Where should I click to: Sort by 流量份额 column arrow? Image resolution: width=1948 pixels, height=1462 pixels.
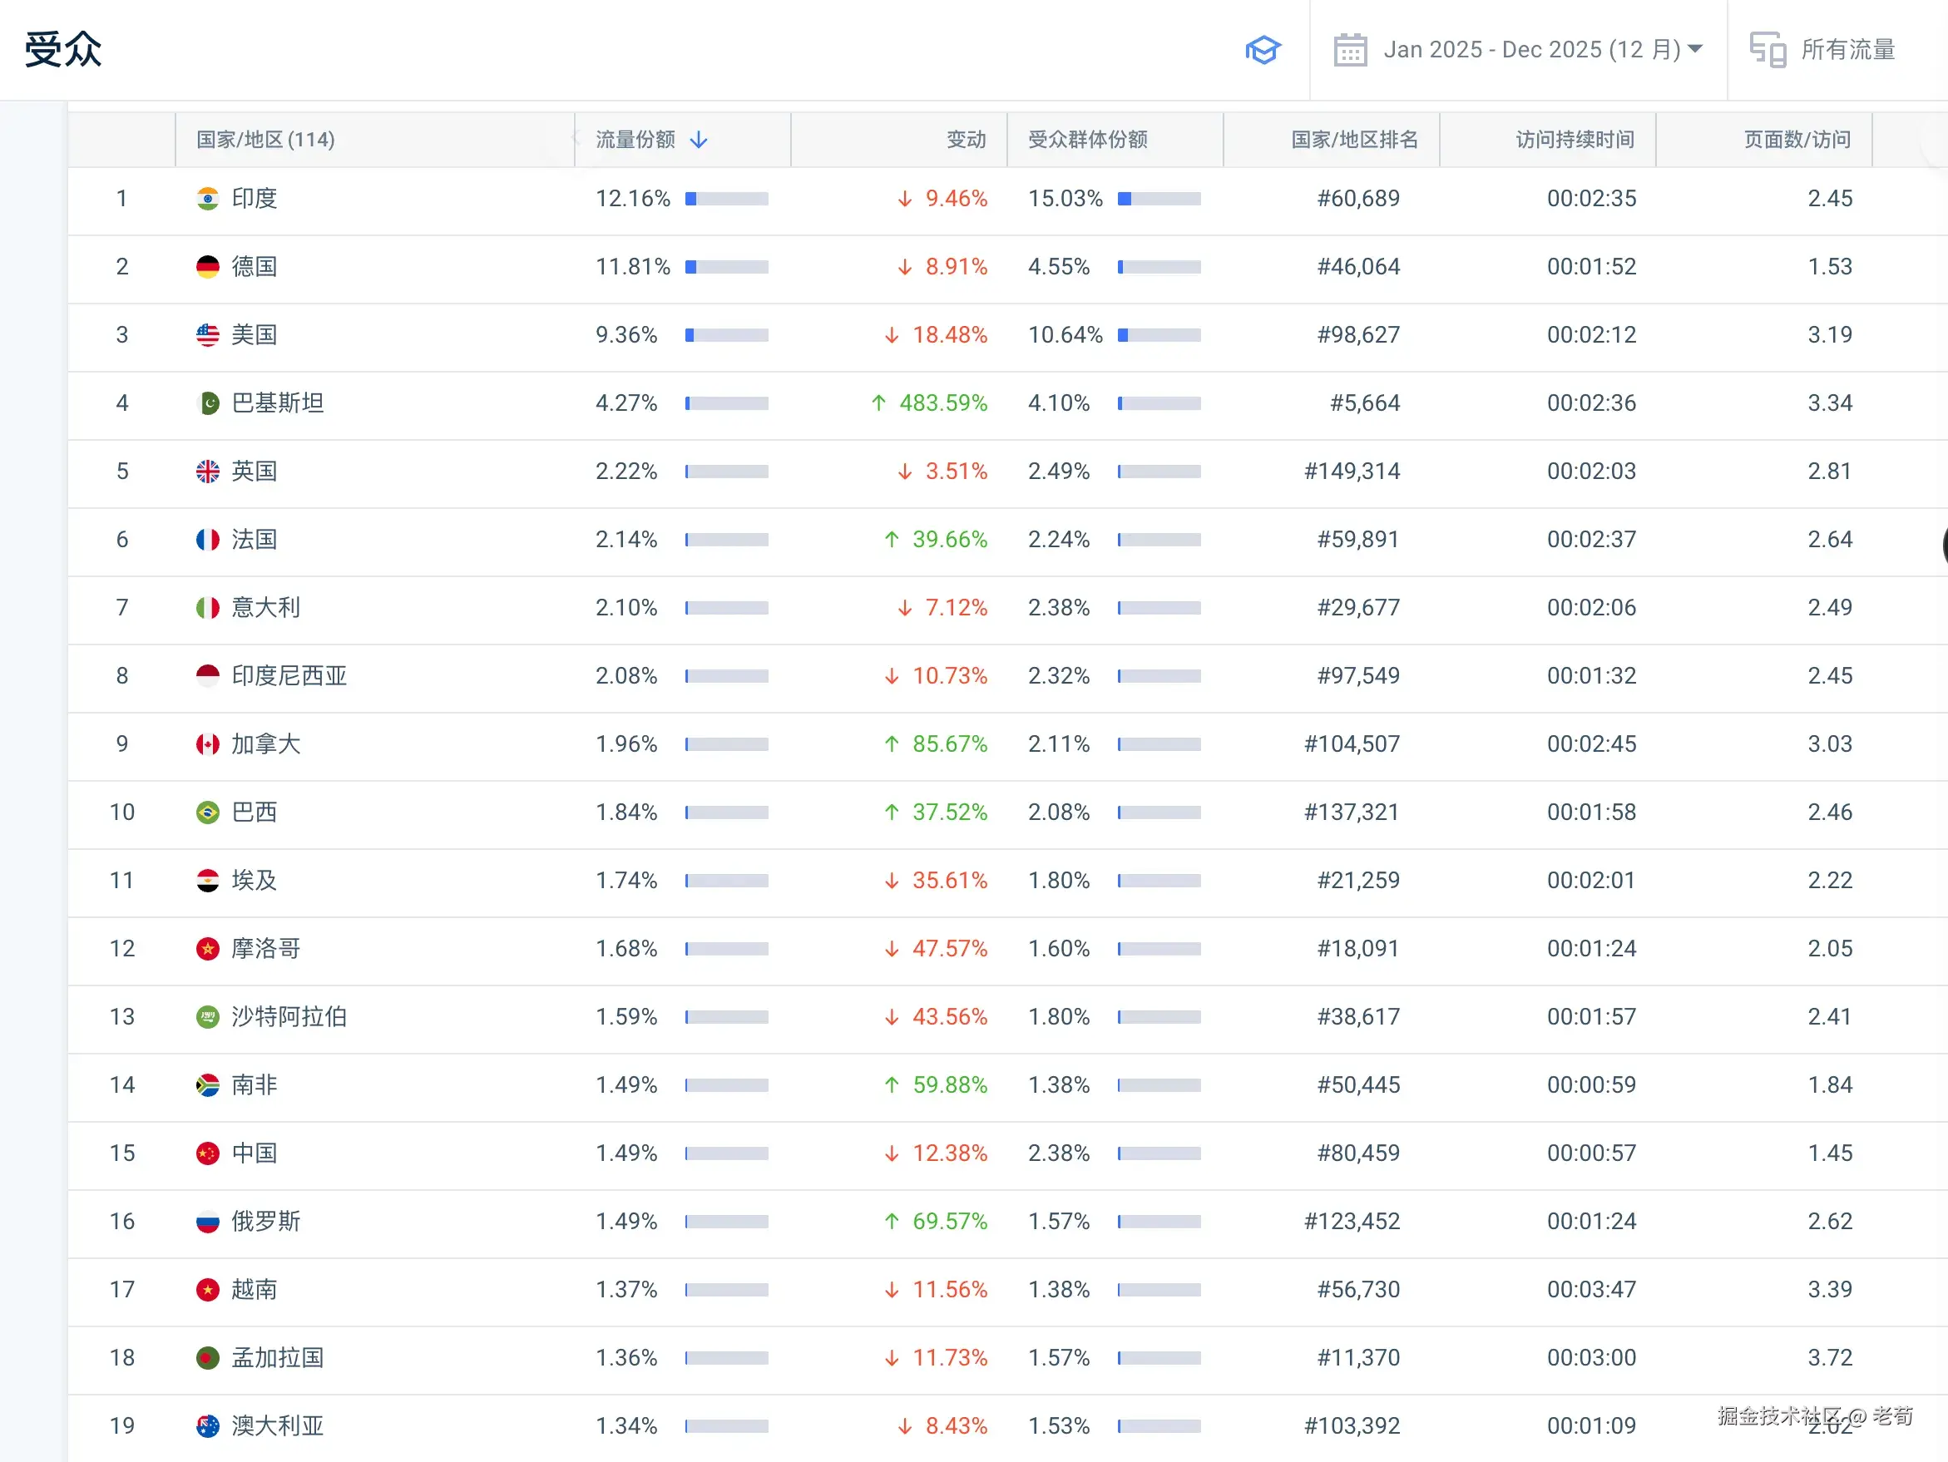pos(699,140)
